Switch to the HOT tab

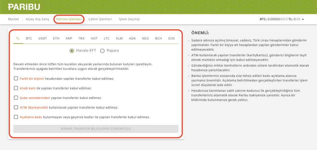pyautogui.click(x=94, y=39)
